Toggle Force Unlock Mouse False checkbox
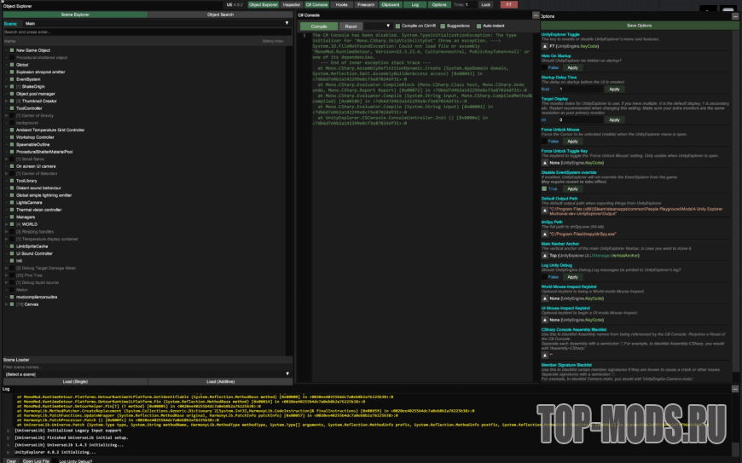The height and width of the screenshot is (463, 742). pos(544,142)
